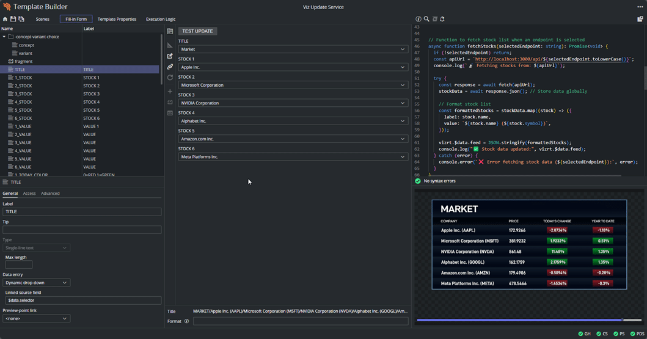Viewport: 647px width, 339px height.
Task: Click the form layout icon beside TEST UPDATE
Action: click(x=170, y=31)
